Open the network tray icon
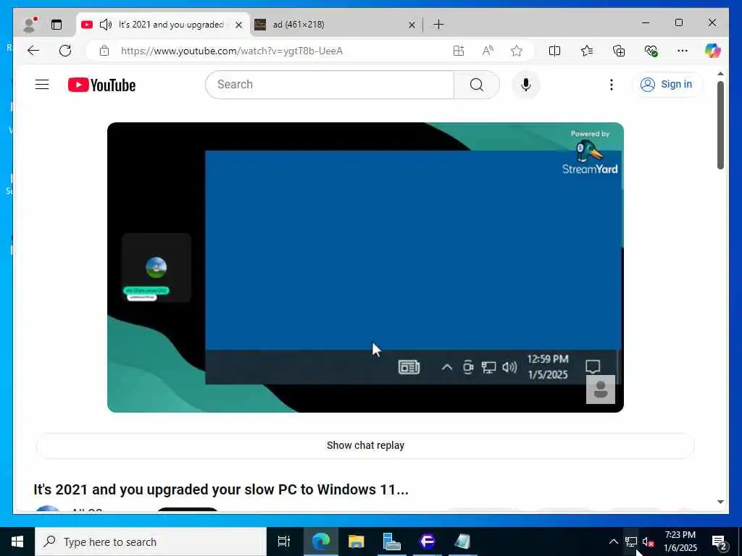742x556 pixels. (631, 542)
